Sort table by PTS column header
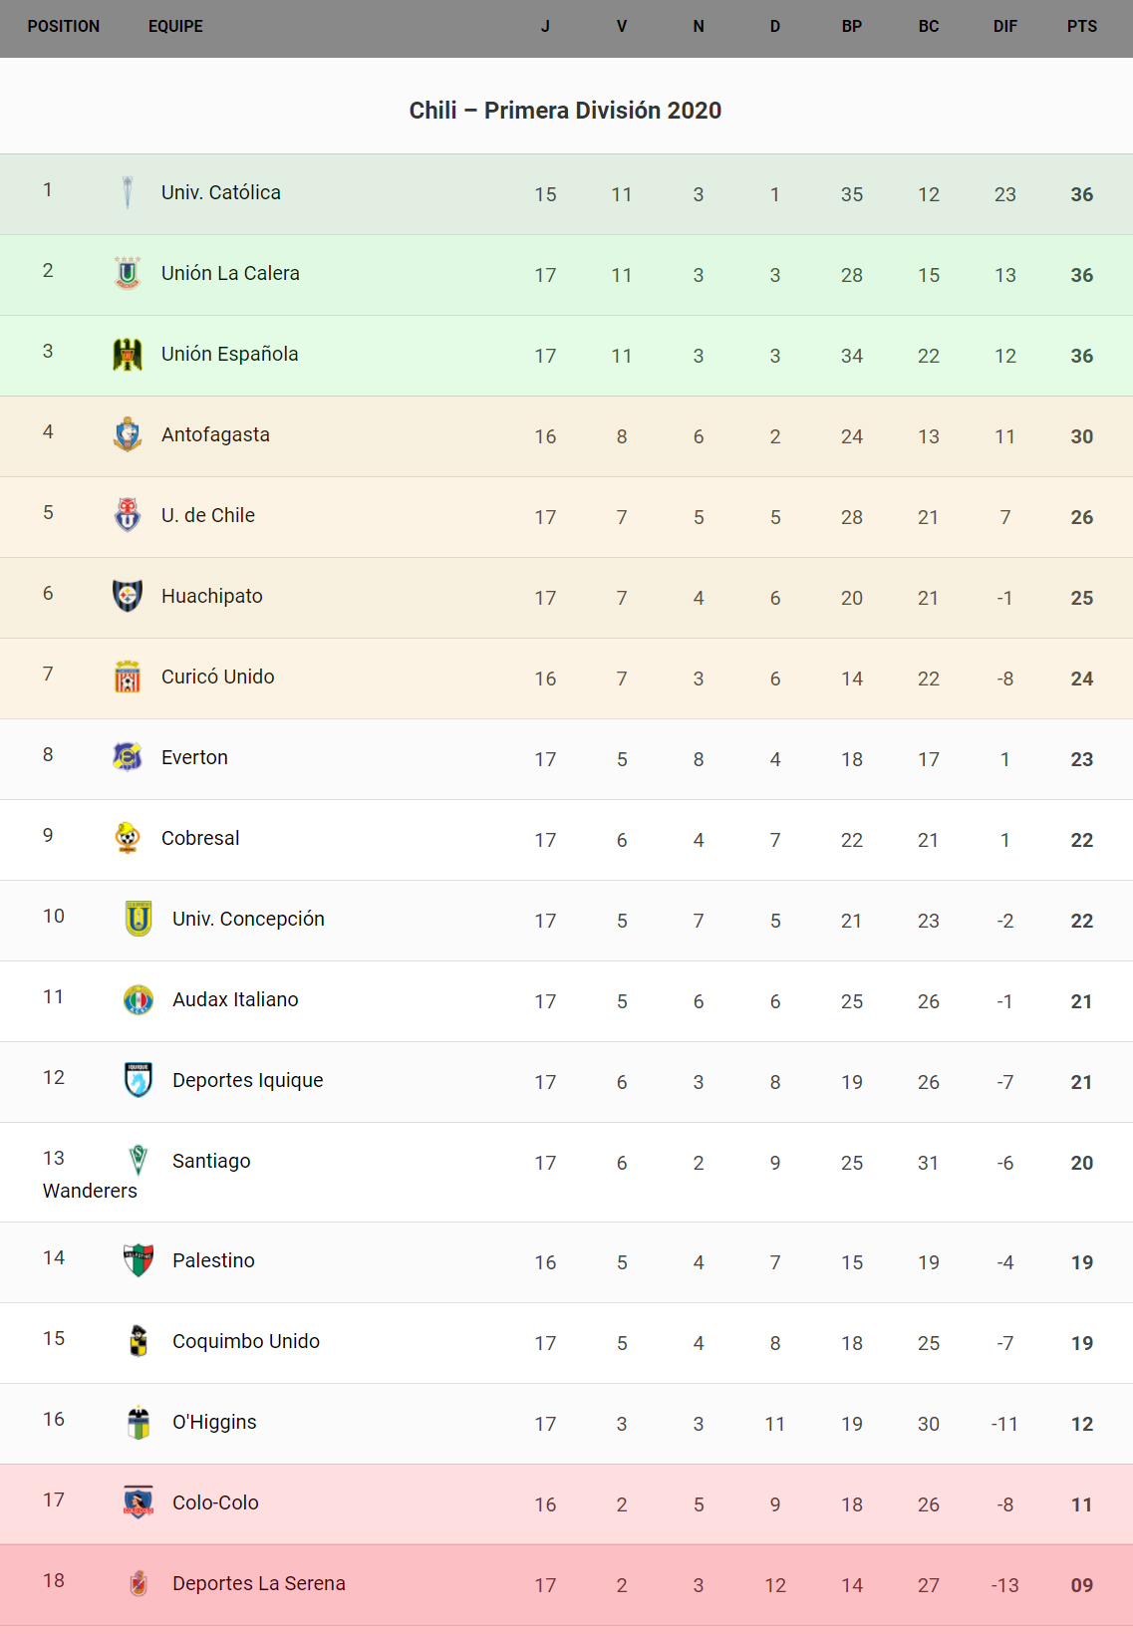 [x=1081, y=27]
